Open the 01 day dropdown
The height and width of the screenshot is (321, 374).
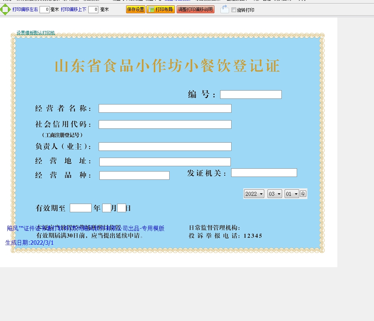[x=291, y=194]
